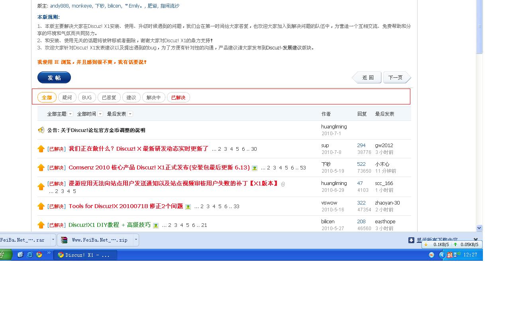Screen dimensions: 510x319
Task: Open thread Comsenz 2010 核心产品 Discuz! X1正式发布
Action: point(159,167)
